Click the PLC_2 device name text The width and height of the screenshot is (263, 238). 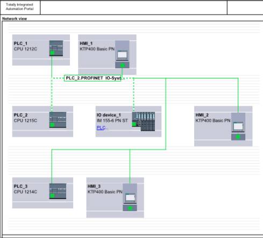point(21,115)
